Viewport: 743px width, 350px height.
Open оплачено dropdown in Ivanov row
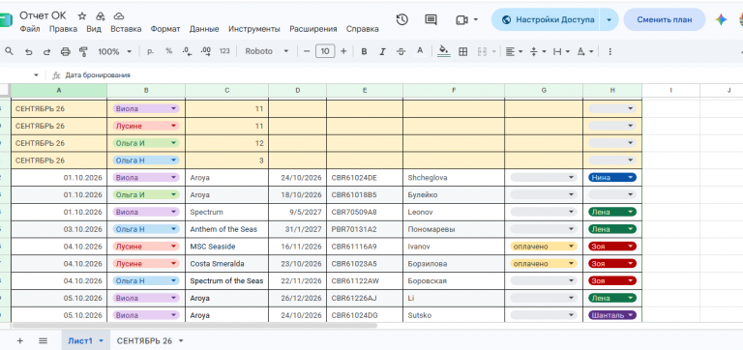544,247
